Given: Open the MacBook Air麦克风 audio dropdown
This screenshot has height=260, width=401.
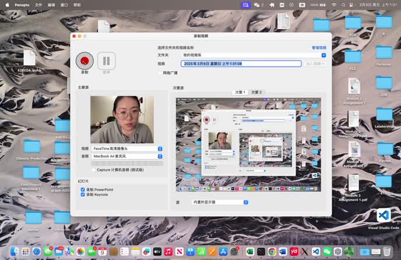Looking at the screenshot, I should click(x=160, y=156).
